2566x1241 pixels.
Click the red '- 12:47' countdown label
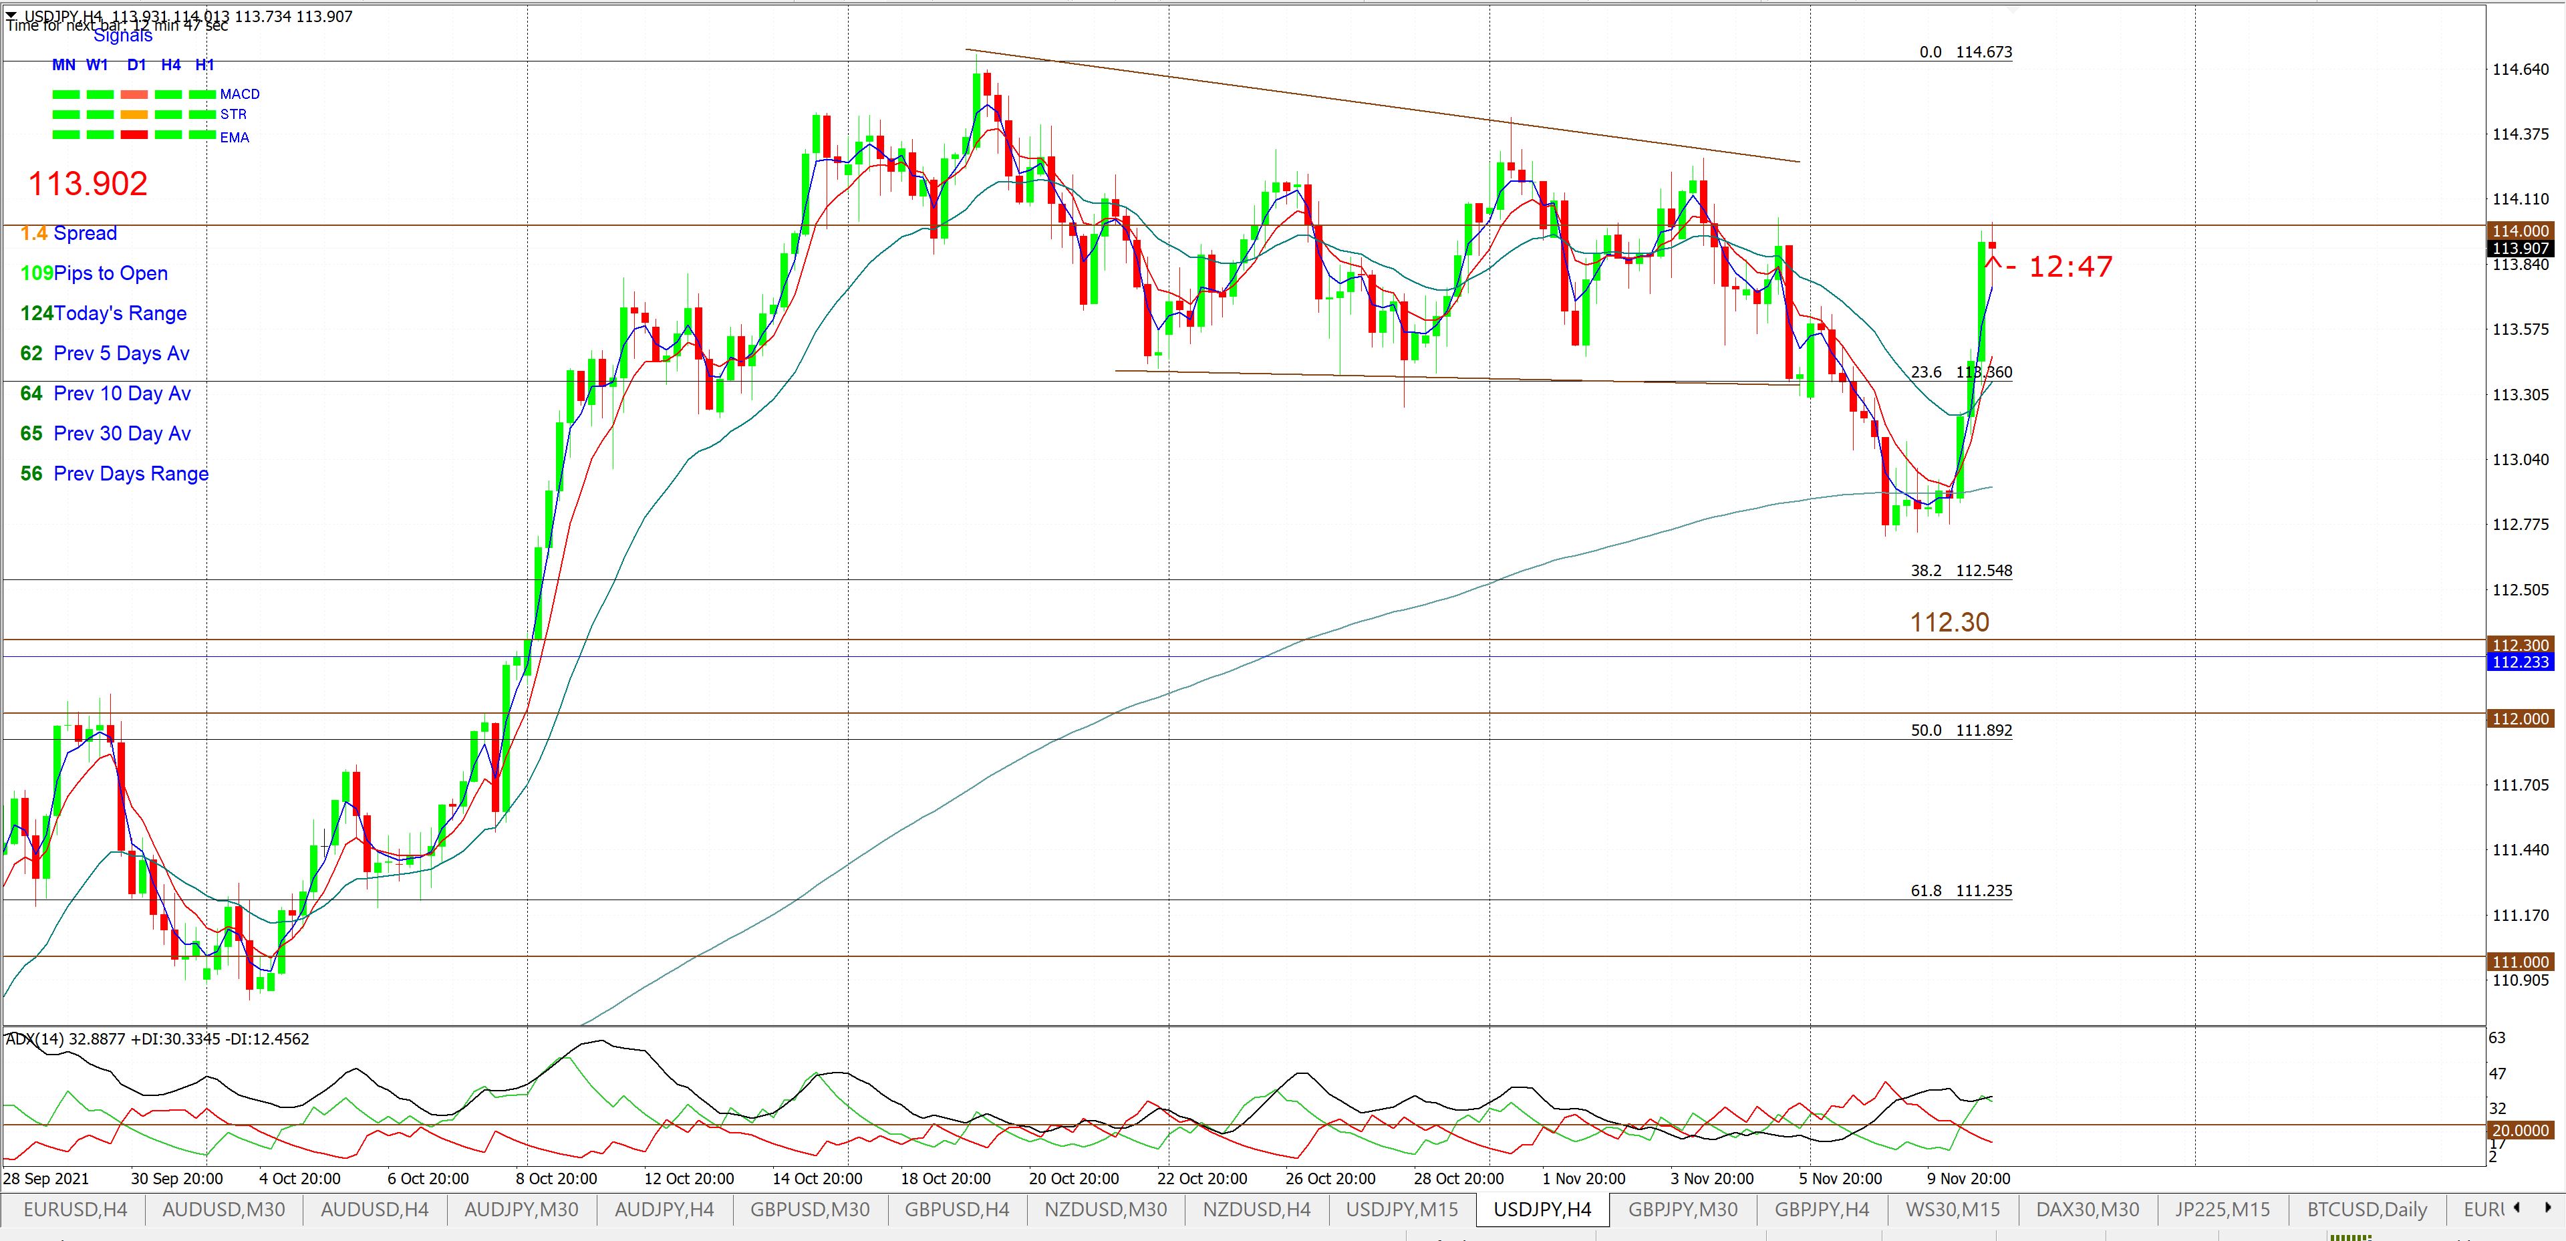[2059, 267]
